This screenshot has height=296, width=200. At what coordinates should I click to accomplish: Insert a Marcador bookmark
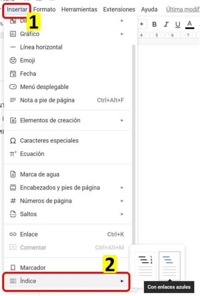pyautogui.click(x=67, y=267)
